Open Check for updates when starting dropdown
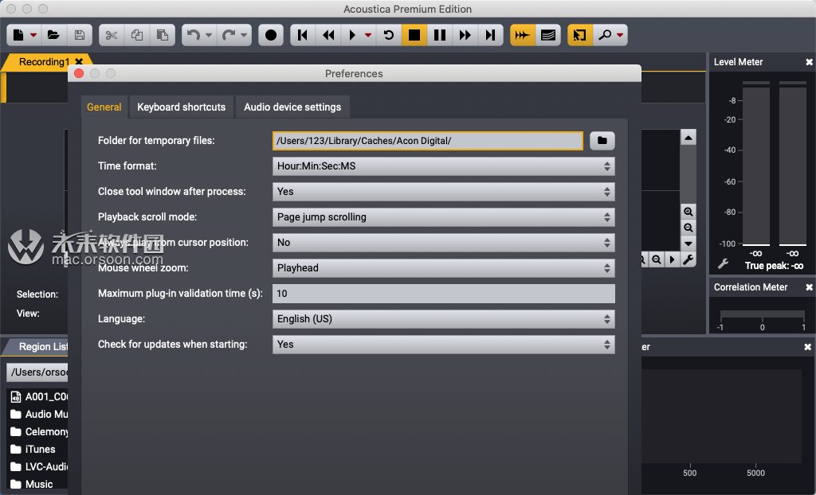This screenshot has width=816, height=495. [443, 345]
